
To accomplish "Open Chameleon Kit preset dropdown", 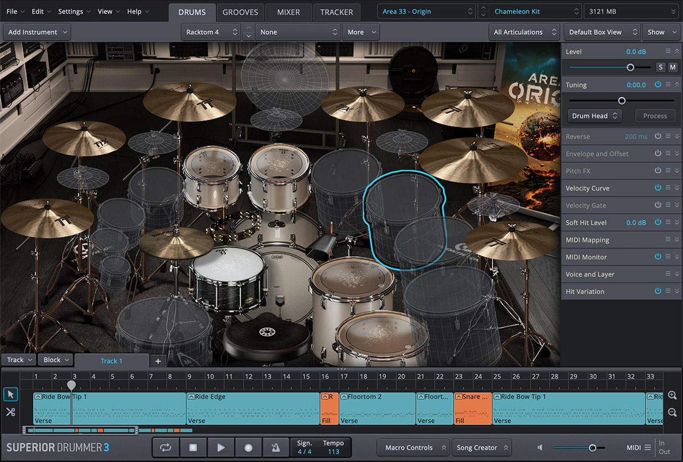I will [x=535, y=11].
